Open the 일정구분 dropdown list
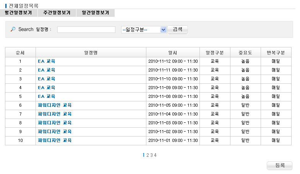300x174 pixels. tap(144, 30)
